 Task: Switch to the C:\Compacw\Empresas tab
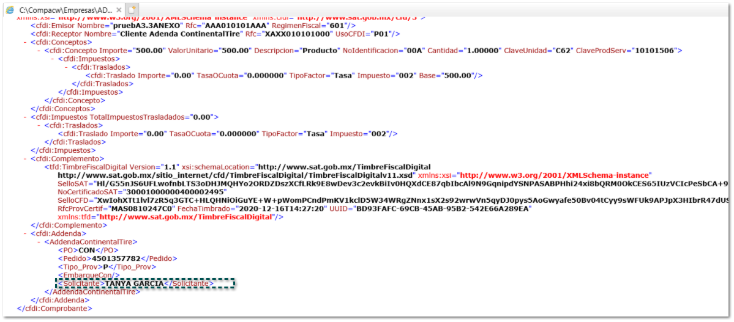point(67,10)
